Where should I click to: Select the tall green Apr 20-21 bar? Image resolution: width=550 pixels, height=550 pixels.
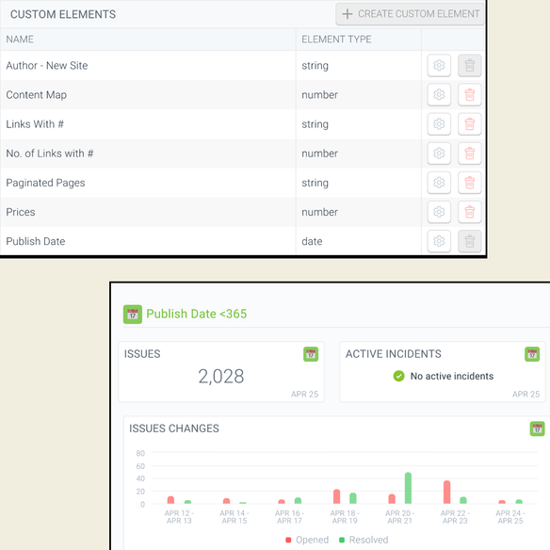click(x=408, y=488)
